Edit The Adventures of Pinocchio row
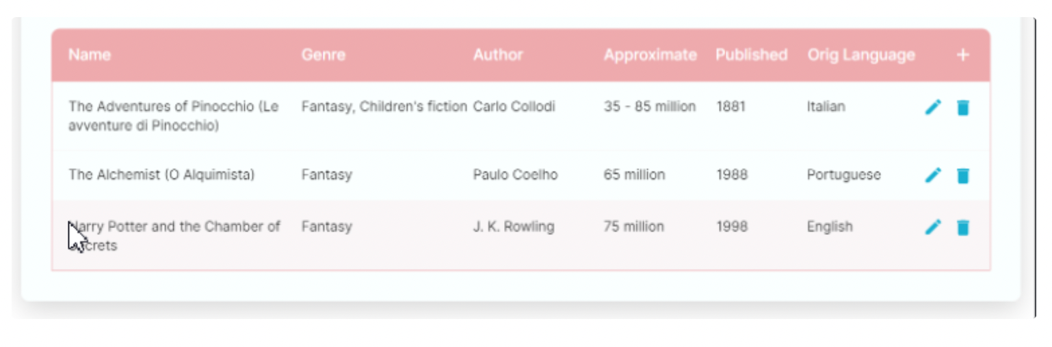Screen dimensions: 1052x347 [x=933, y=107]
